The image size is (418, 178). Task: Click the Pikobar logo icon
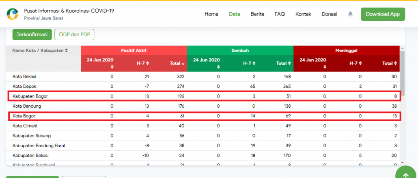[13, 14]
